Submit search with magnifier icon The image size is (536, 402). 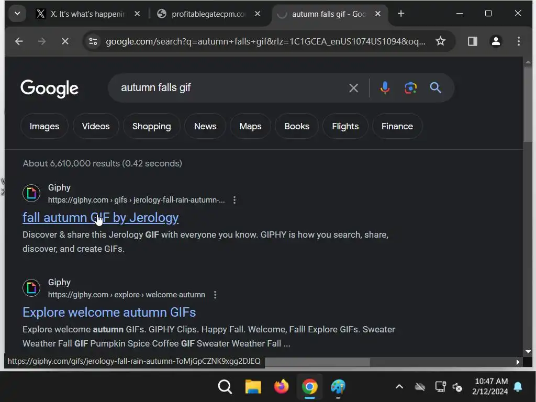click(x=435, y=88)
